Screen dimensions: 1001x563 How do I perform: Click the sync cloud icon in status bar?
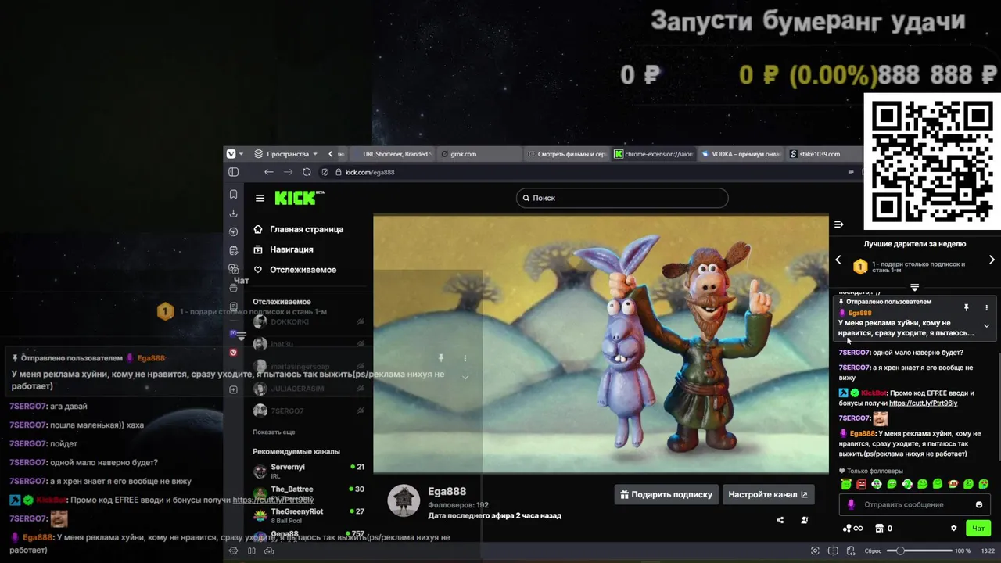269,550
